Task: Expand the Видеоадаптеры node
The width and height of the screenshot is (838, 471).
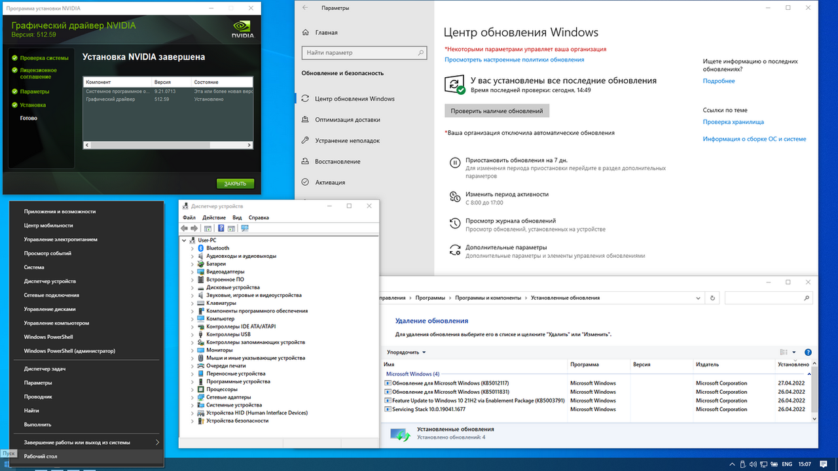Action: (x=192, y=271)
